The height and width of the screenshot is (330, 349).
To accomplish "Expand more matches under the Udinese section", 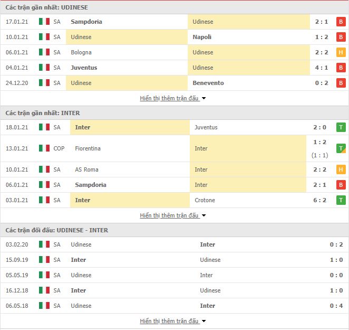I will coord(173,98).
